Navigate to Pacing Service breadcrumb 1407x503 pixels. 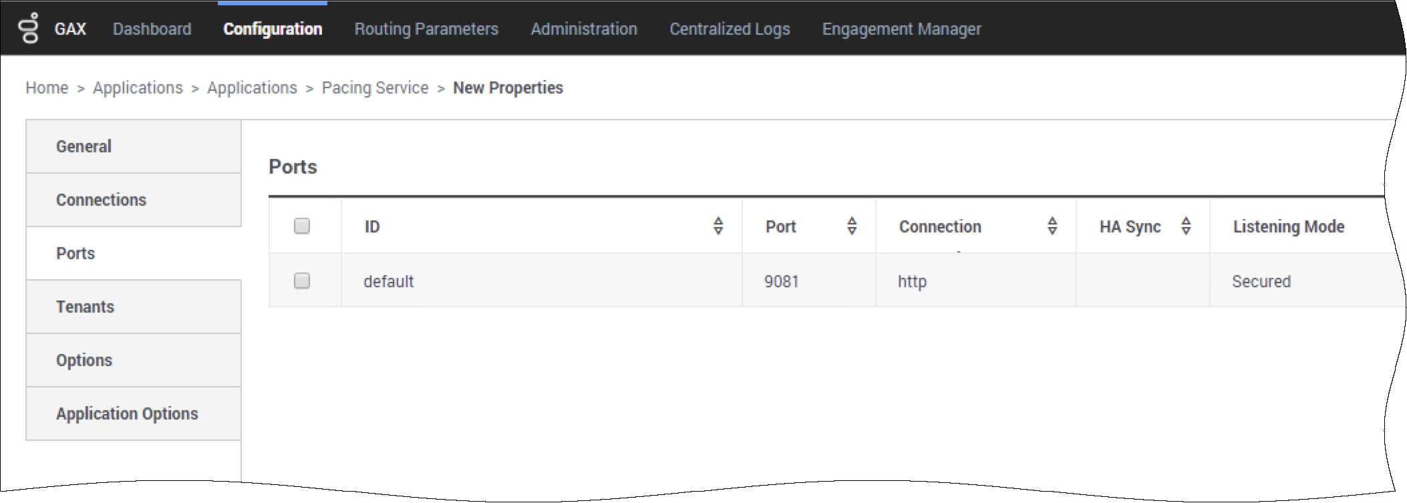click(375, 88)
